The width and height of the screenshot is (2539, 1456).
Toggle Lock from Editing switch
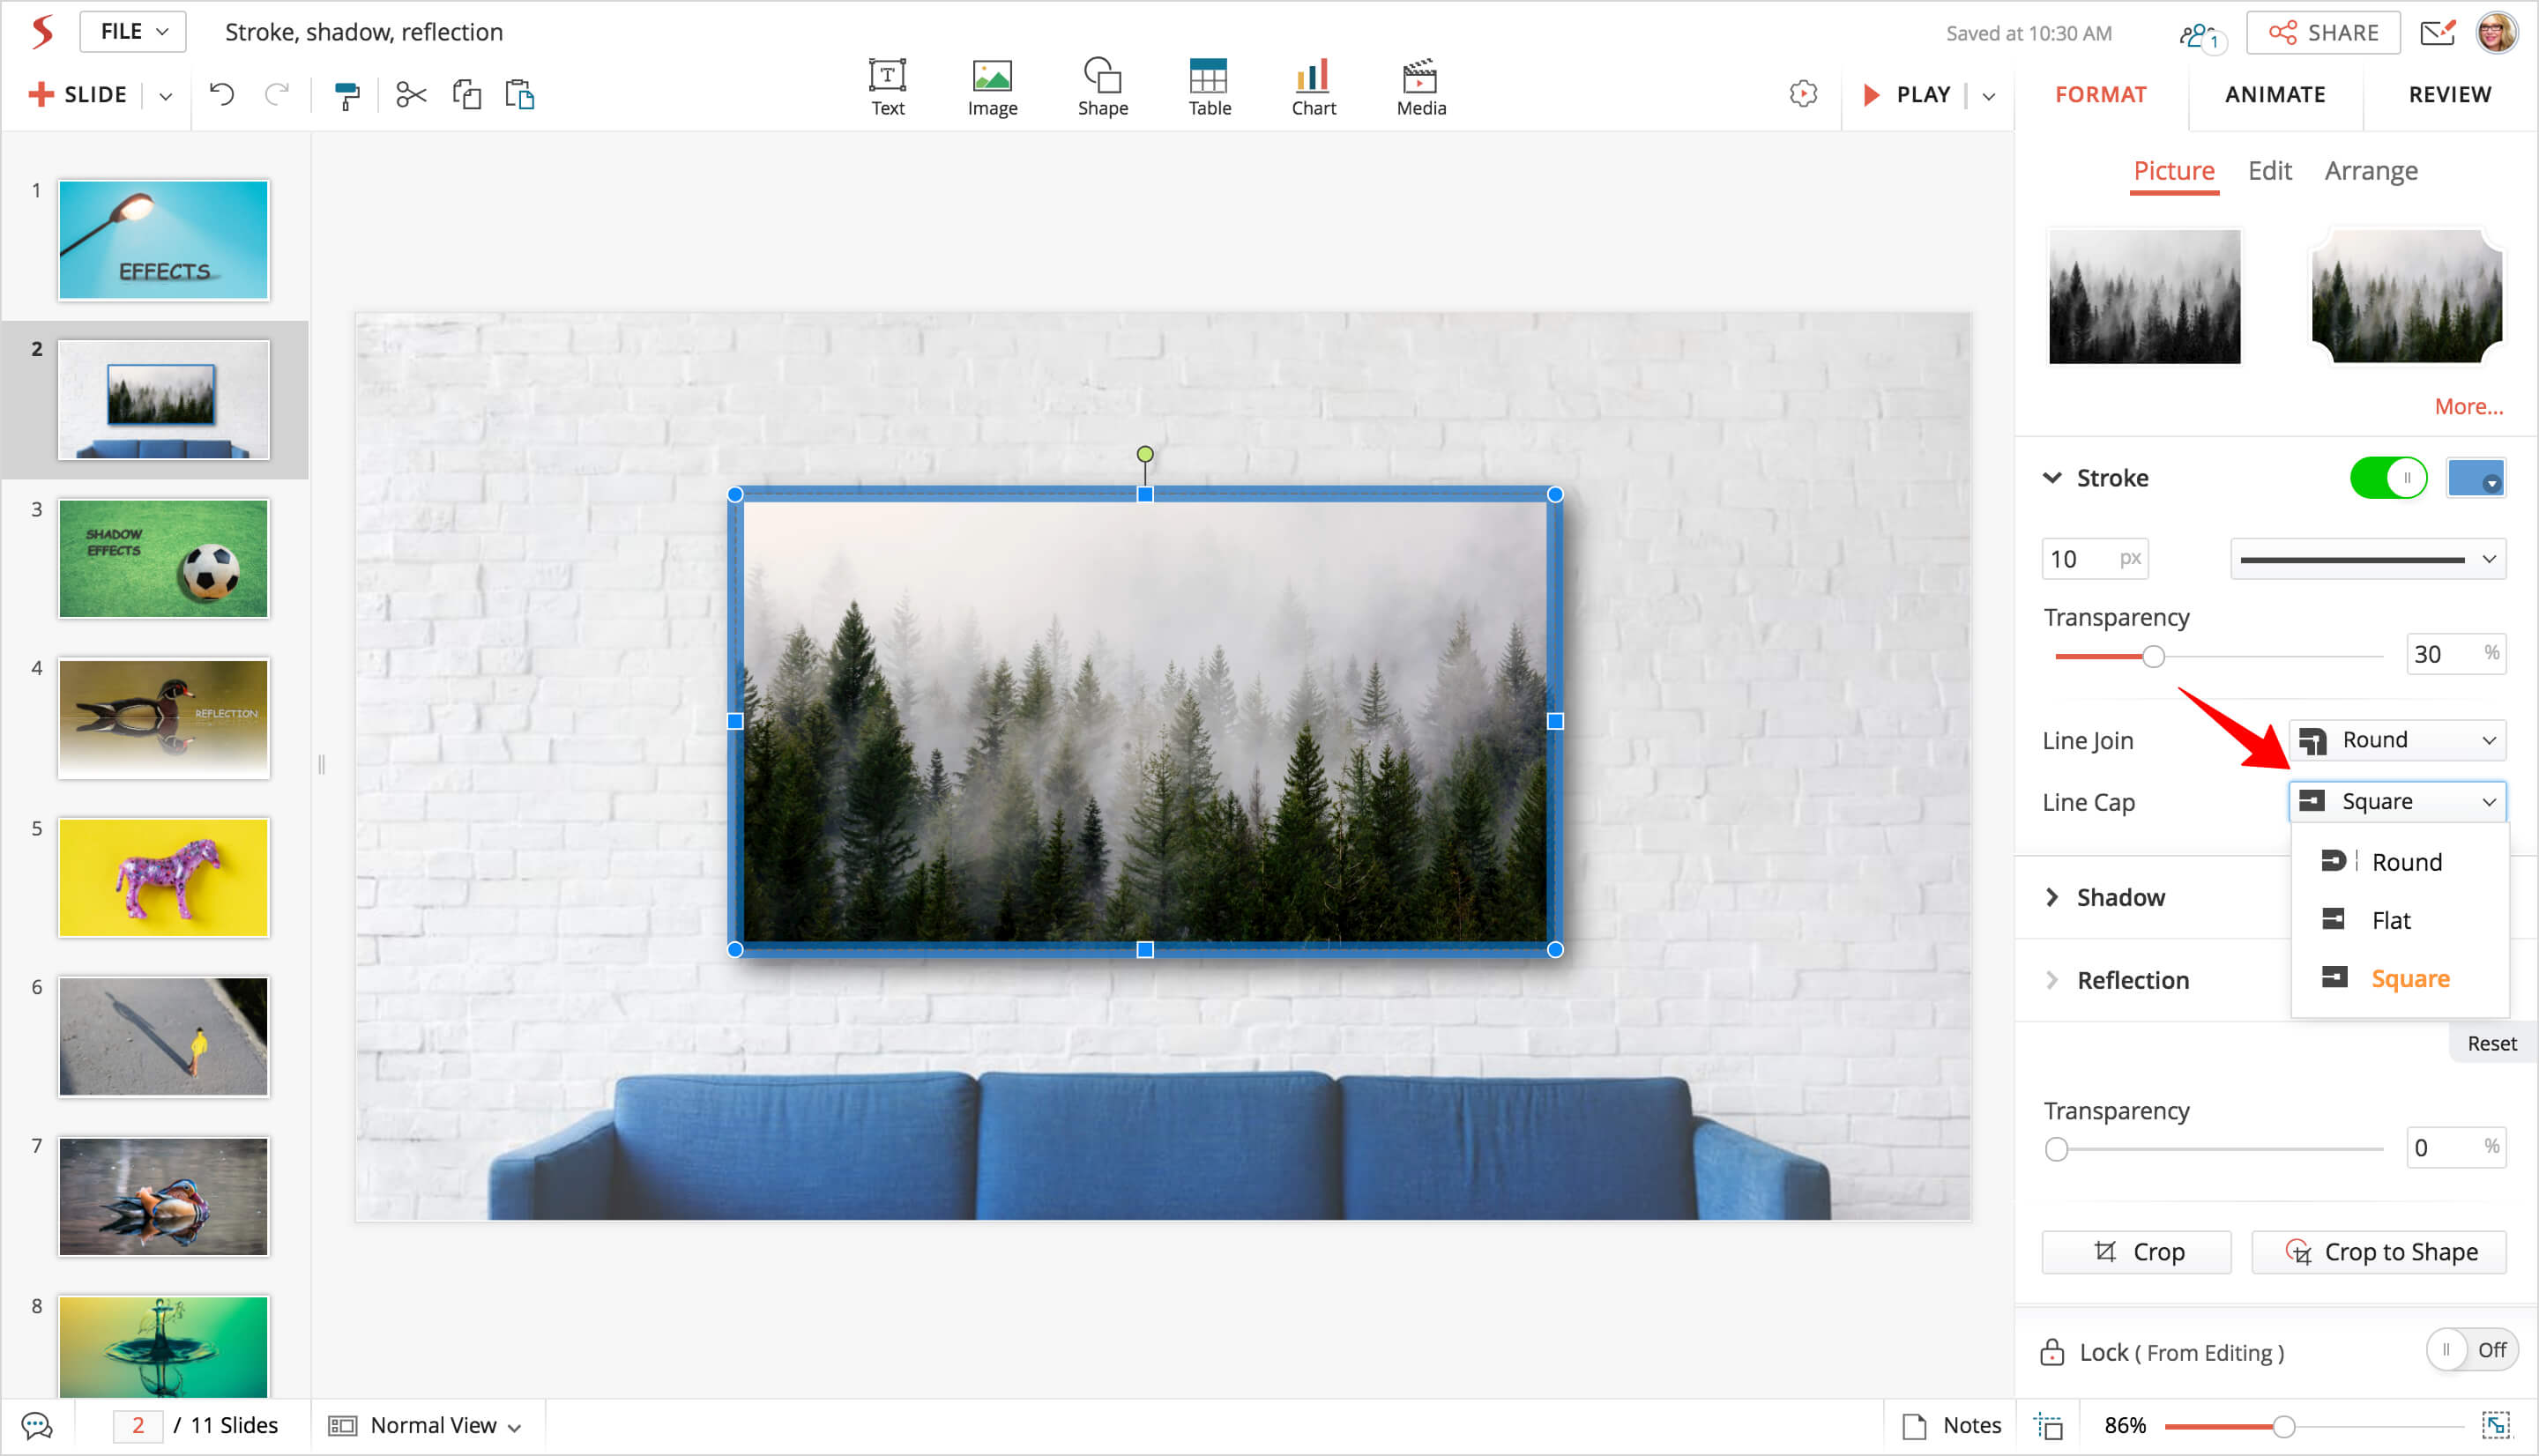pyautogui.click(x=2470, y=1351)
